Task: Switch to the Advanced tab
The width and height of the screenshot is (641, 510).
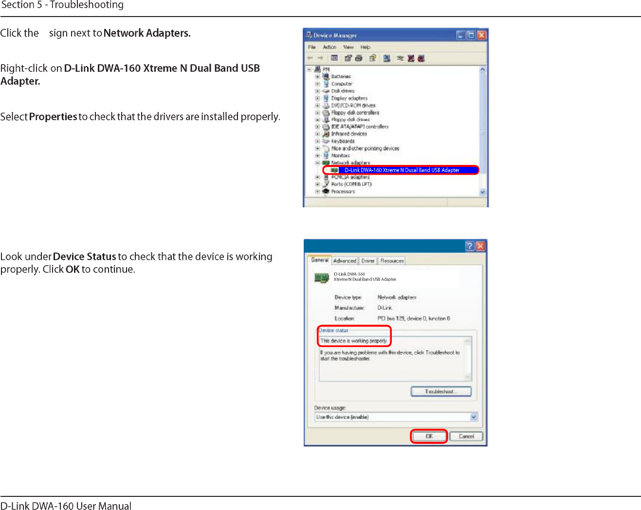Action: point(345,261)
